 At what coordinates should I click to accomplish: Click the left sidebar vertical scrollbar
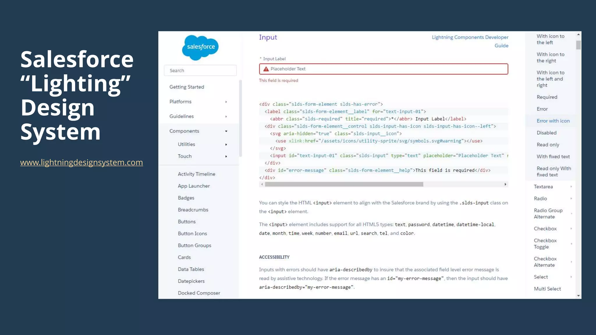(x=240, y=118)
